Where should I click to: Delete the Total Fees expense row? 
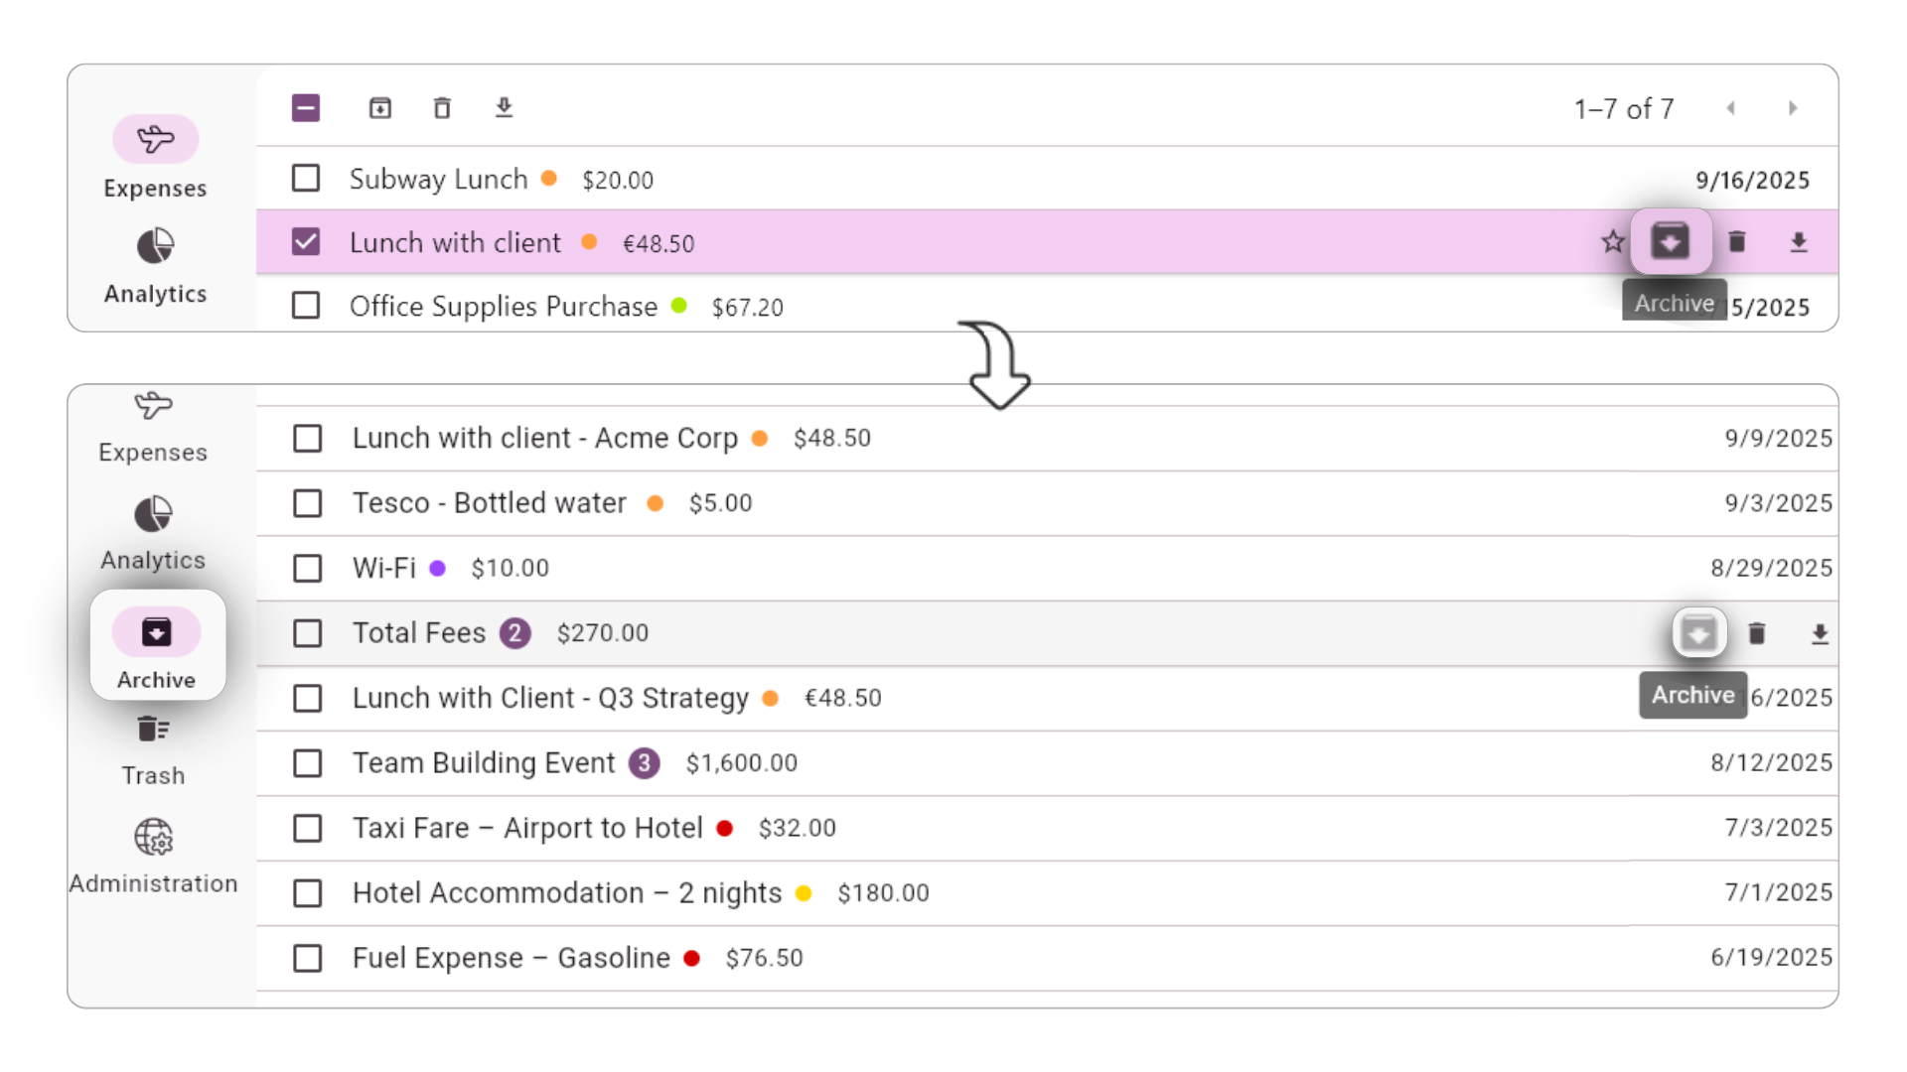[x=1756, y=633]
